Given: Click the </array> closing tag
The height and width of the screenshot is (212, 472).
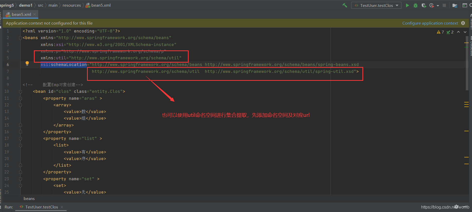Looking at the screenshot, I should tap(64, 125).
